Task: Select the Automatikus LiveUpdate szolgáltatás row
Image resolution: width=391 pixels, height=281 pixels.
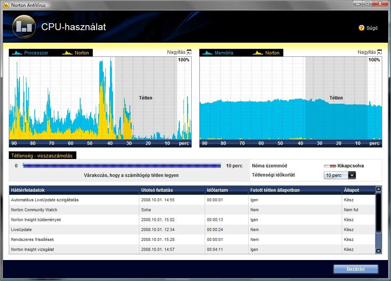Action: point(192,200)
